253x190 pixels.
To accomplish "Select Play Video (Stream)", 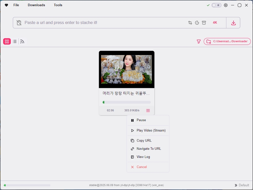I will click(148, 131).
